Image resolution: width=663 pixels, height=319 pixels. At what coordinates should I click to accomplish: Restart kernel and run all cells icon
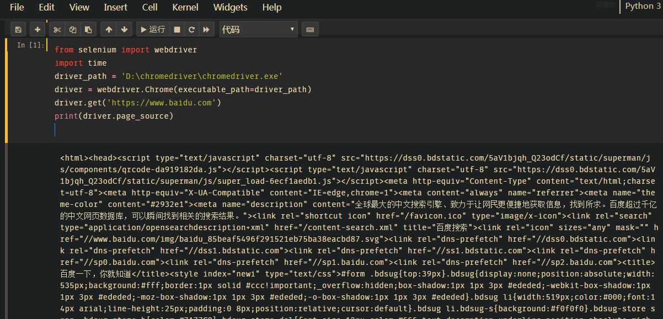tap(207, 29)
